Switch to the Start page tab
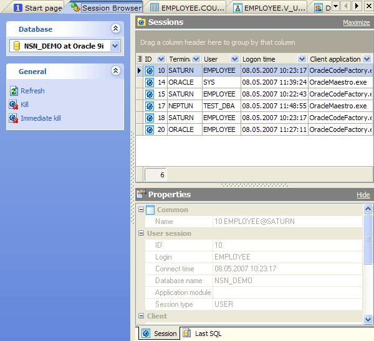Screen dimensions: 374x341 click(37, 7)
